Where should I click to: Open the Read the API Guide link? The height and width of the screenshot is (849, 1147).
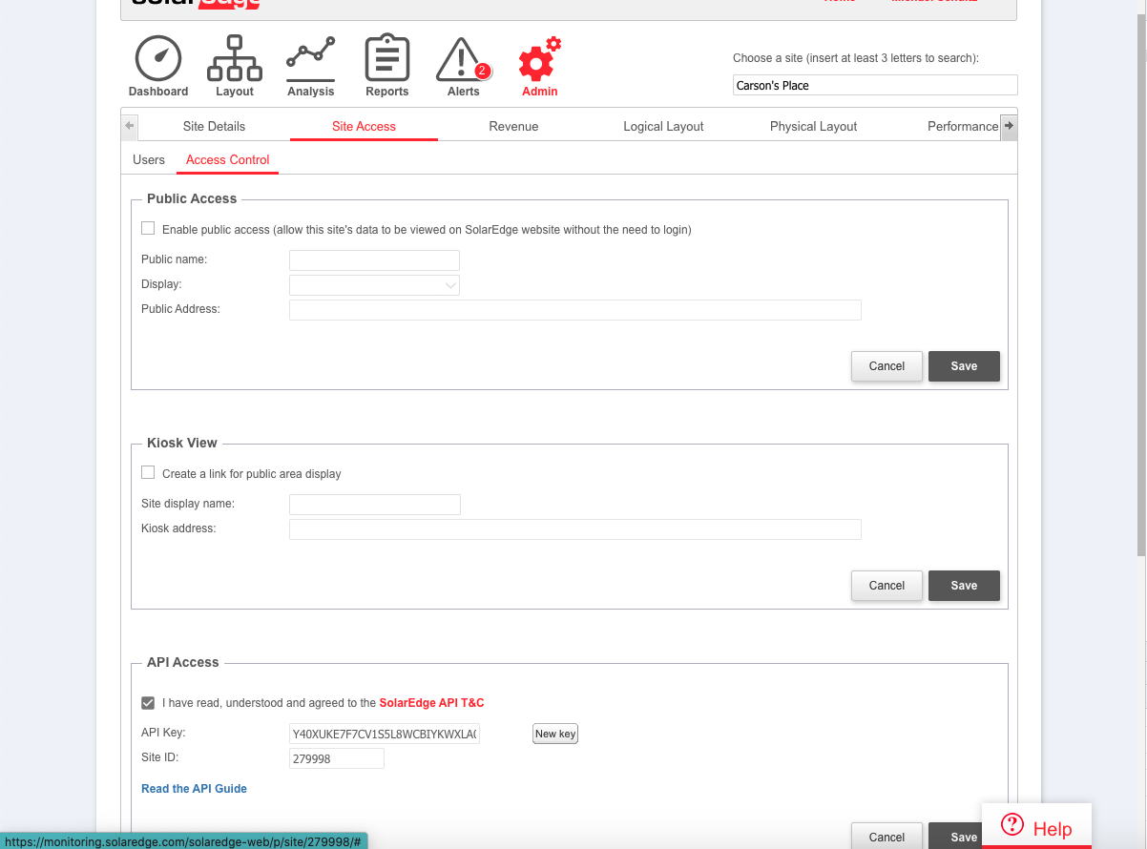(194, 788)
